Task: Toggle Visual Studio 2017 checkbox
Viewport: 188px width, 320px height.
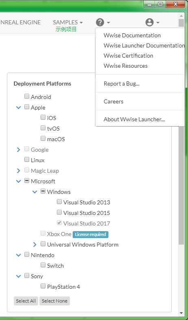Action: (x=59, y=223)
